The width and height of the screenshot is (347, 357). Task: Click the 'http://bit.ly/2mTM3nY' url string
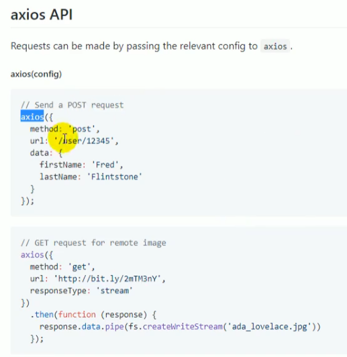(107, 279)
